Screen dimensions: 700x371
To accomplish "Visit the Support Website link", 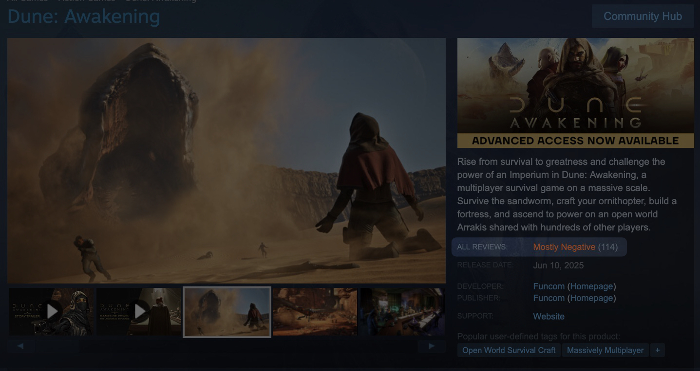I will (x=549, y=317).
